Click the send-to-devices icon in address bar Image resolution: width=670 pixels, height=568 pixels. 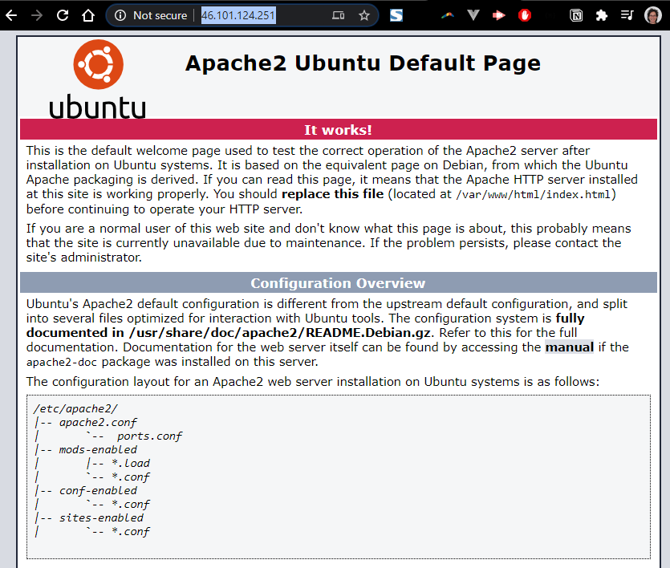pos(338,16)
